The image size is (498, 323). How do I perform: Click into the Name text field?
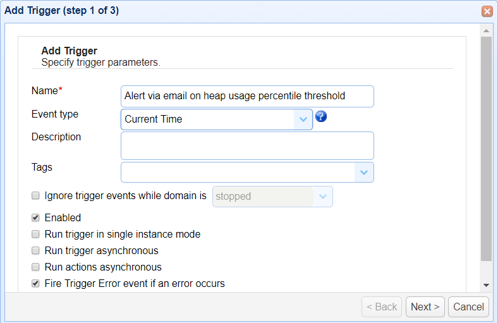click(x=246, y=96)
